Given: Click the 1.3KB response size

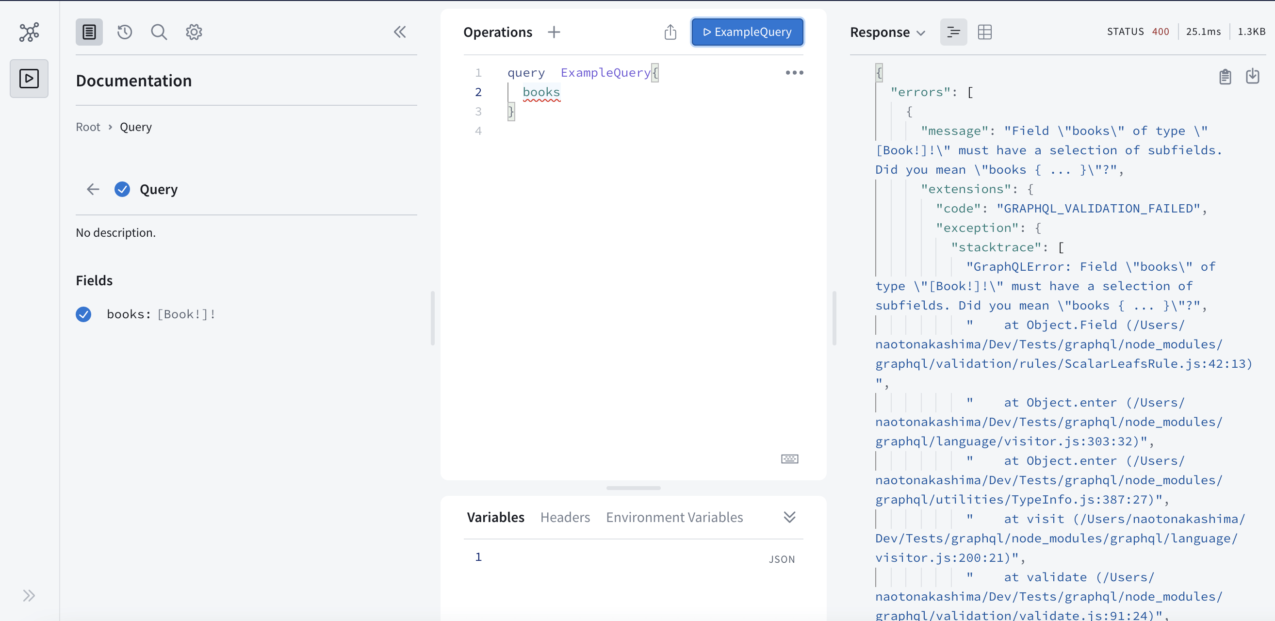Looking at the screenshot, I should (1251, 32).
